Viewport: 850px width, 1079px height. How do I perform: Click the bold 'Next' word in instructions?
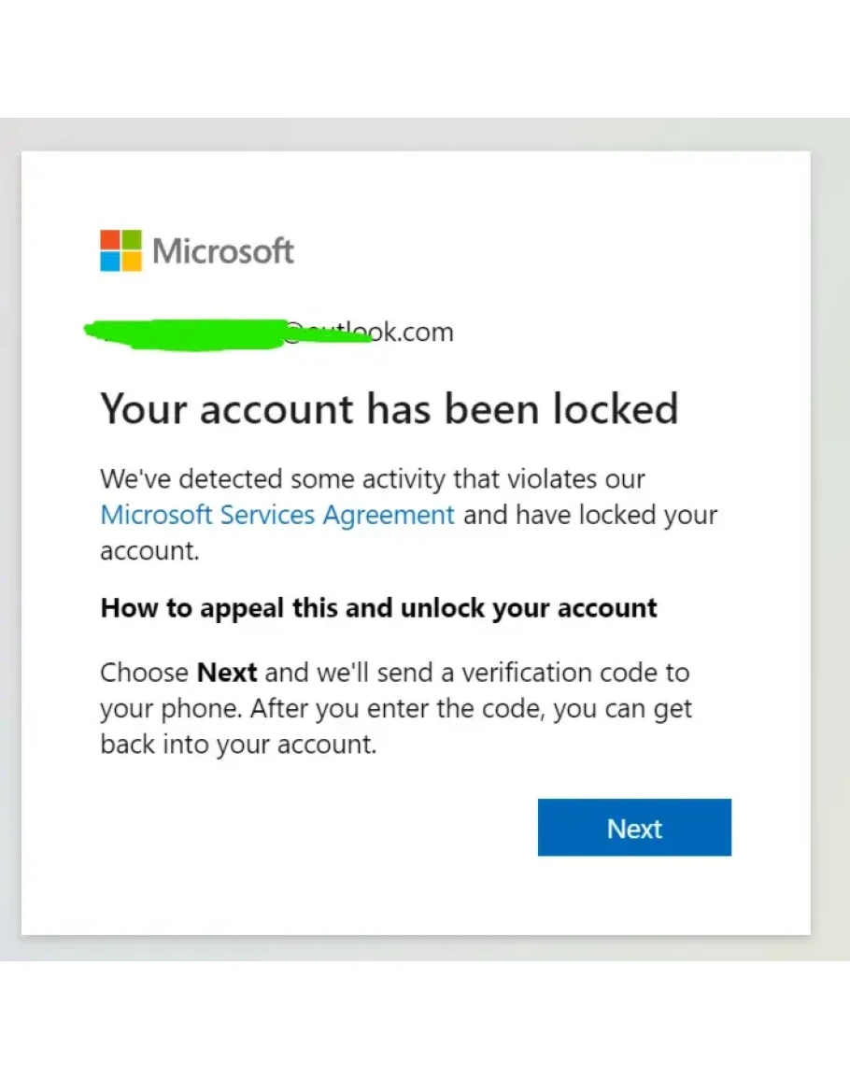coord(227,673)
